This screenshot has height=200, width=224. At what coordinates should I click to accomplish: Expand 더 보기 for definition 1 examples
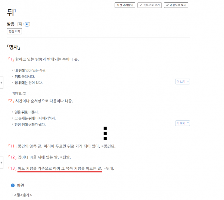coord(183,82)
